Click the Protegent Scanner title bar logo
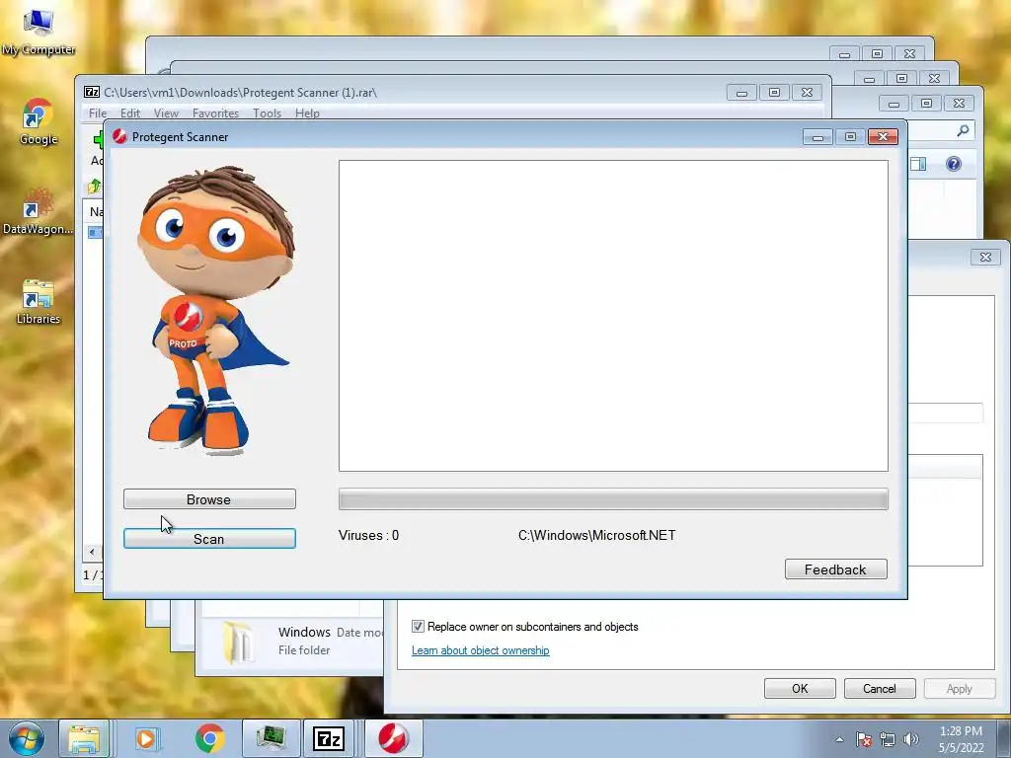 (x=119, y=136)
